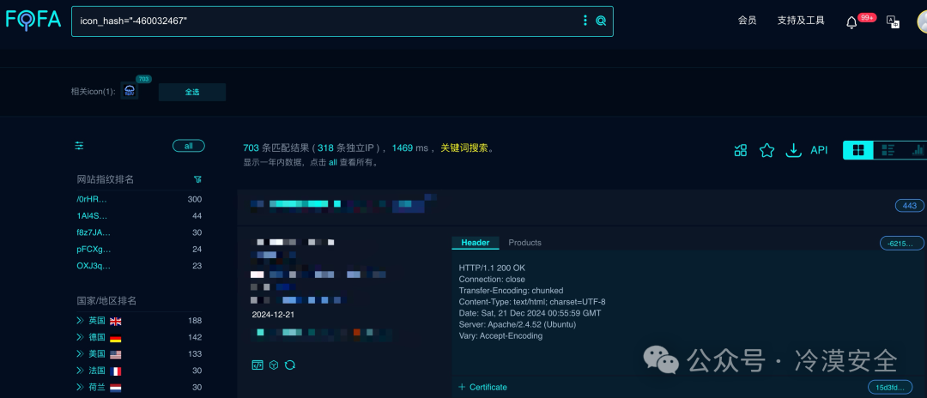Click the all link to view all data
The image size is (927, 398).
point(333,162)
